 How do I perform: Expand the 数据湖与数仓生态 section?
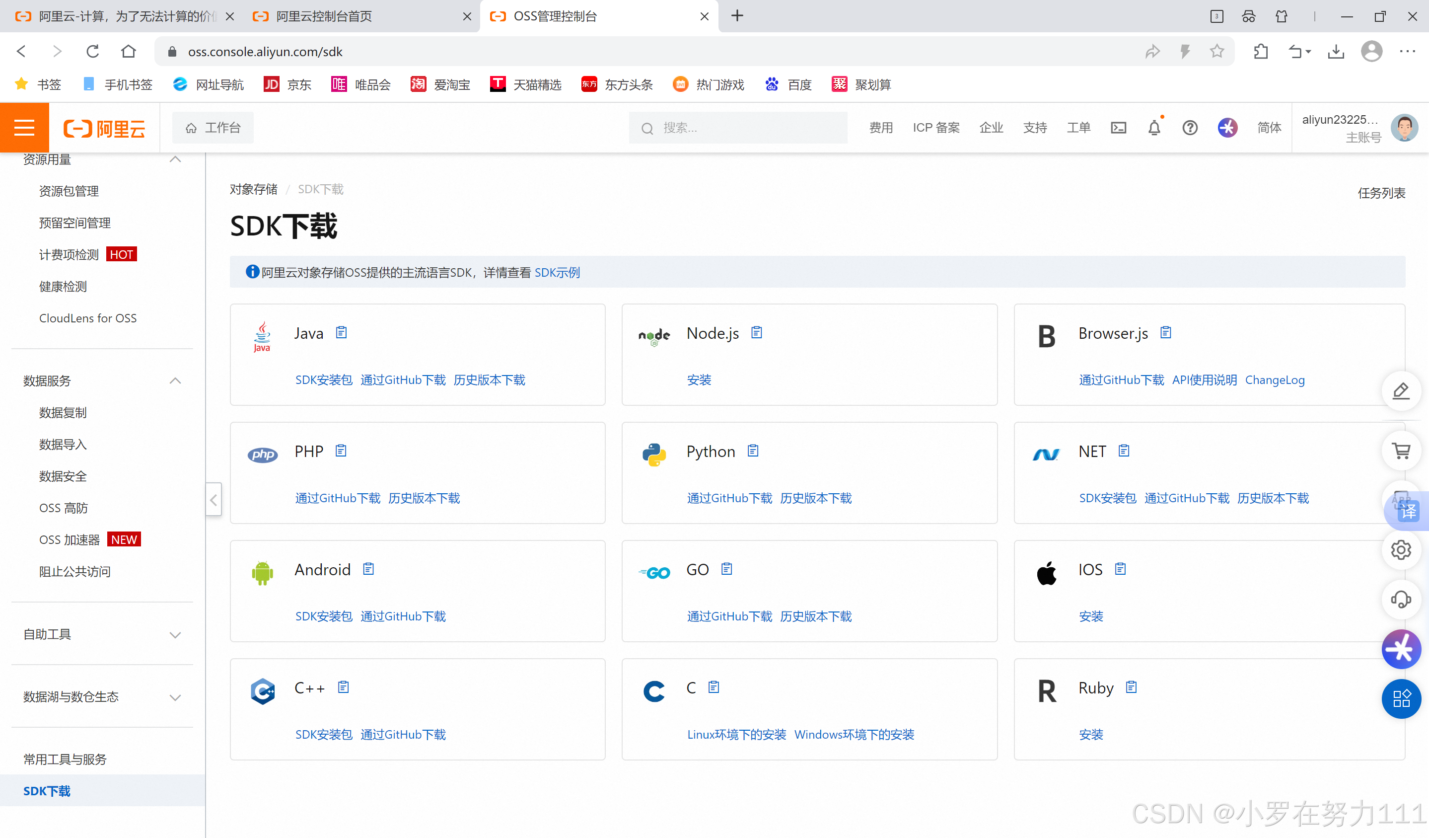pyautogui.click(x=175, y=697)
